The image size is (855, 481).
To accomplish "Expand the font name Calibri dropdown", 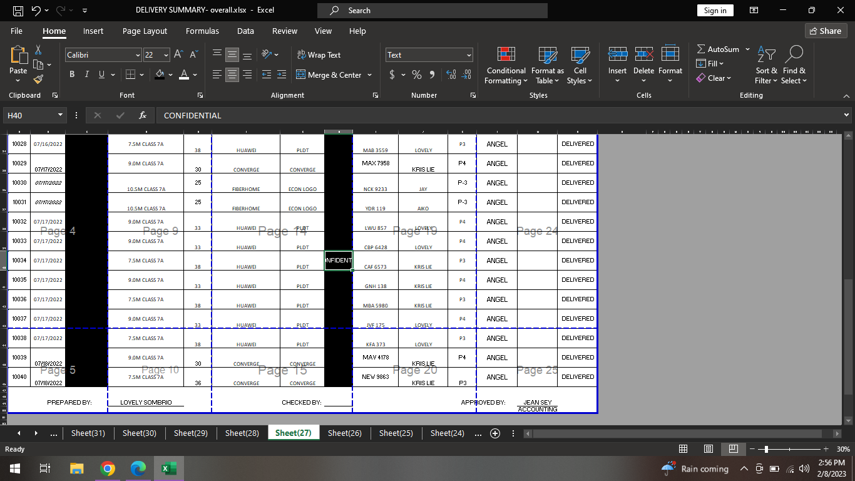I will point(138,55).
